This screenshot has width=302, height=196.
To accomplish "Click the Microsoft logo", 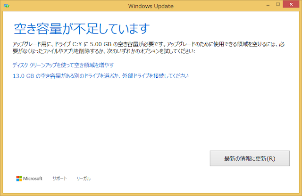I will 29,179.
